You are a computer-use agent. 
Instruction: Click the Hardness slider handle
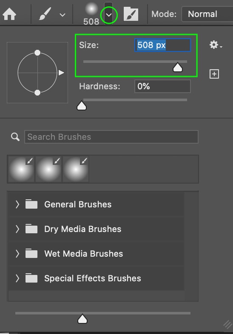pyautogui.click(x=82, y=106)
